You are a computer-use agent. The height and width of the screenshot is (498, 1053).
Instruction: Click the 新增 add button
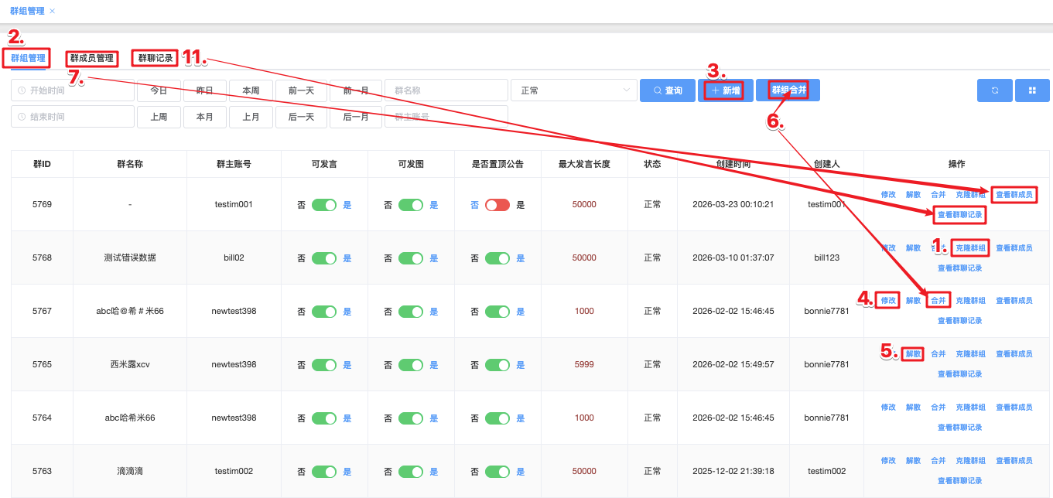click(x=725, y=90)
